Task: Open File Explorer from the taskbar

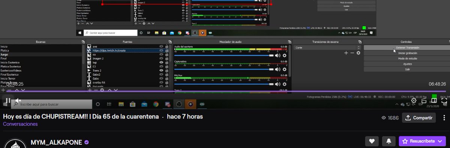Action: click(x=121, y=104)
